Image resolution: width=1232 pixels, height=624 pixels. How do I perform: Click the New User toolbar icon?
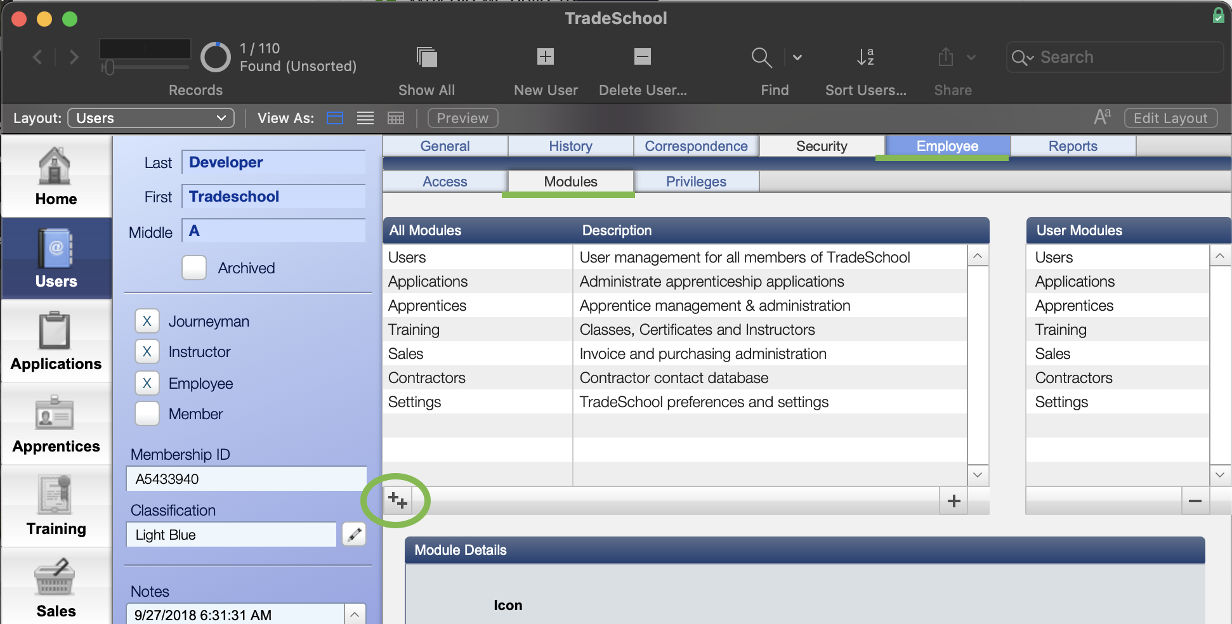tap(546, 56)
